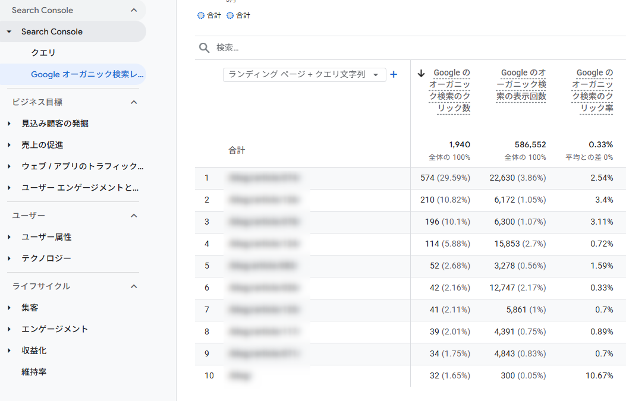Expand 見込み顧客の発掘 menu

click(x=9, y=124)
